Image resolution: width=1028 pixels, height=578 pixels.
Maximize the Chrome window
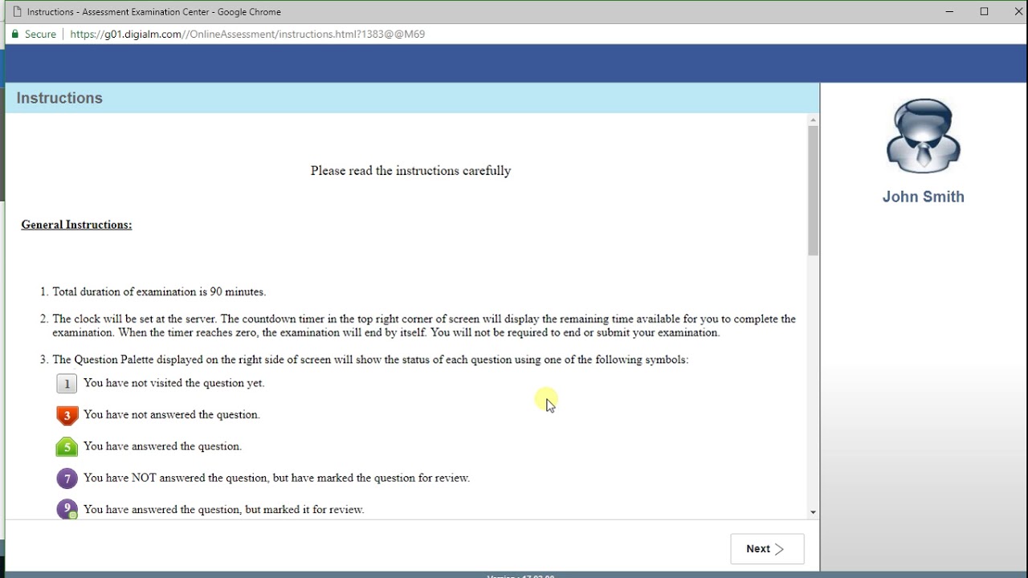pyautogui.click(x=984, y=12)
